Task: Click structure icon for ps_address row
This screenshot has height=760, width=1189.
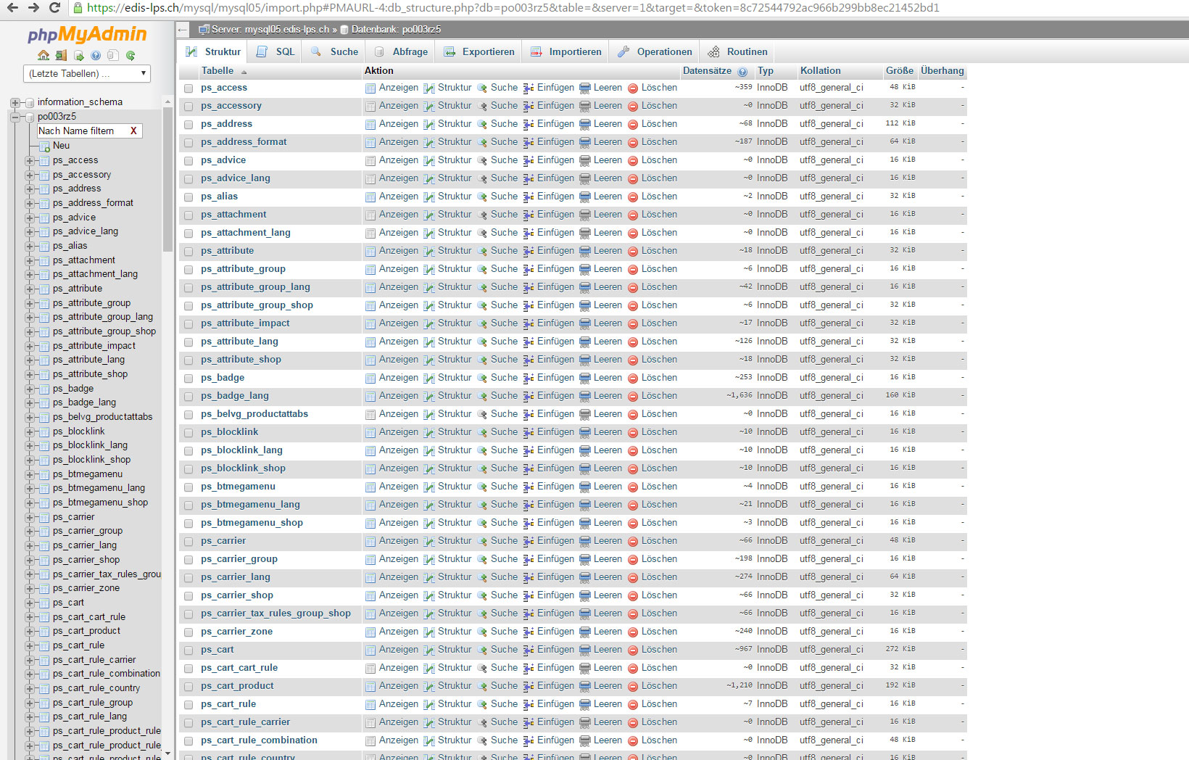Action: tap(429, 124)
